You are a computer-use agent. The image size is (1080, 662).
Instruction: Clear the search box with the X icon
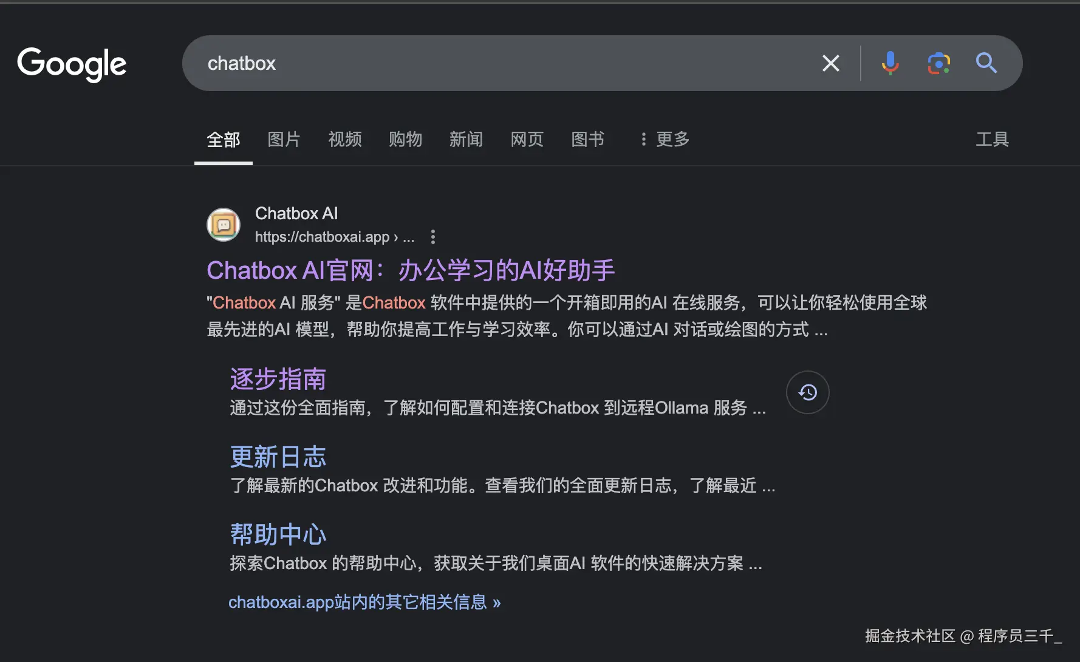click(830, 63)
